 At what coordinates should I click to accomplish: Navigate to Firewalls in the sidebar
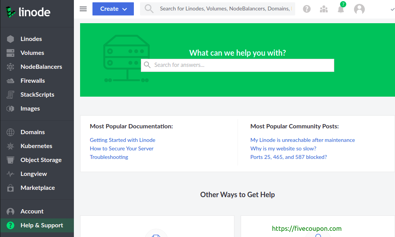pyautogui.click(x=37, y=81)
